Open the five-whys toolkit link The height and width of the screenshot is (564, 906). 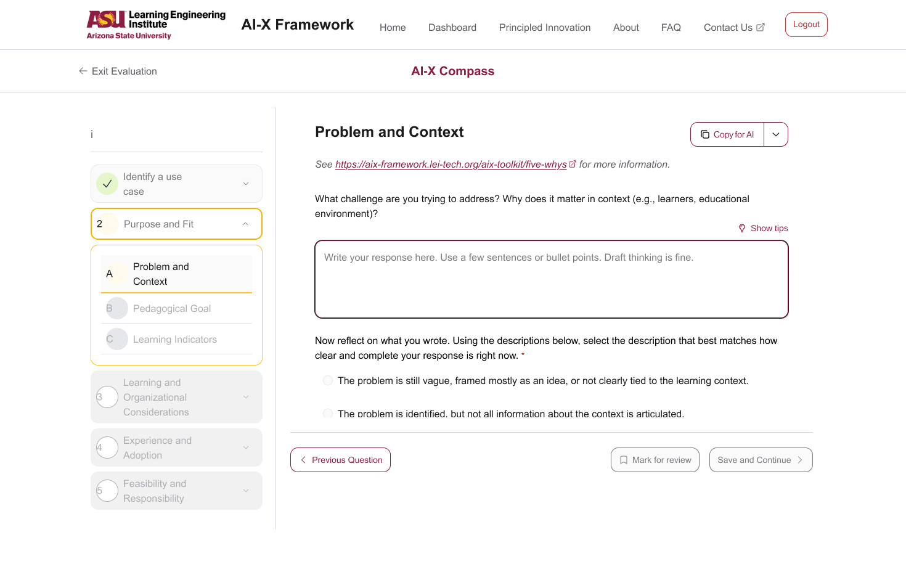(x=451, y=164)
